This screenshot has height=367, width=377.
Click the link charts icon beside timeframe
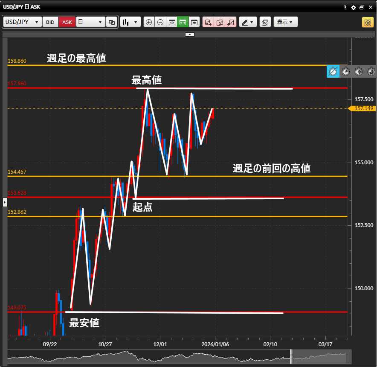pos(112,22)
